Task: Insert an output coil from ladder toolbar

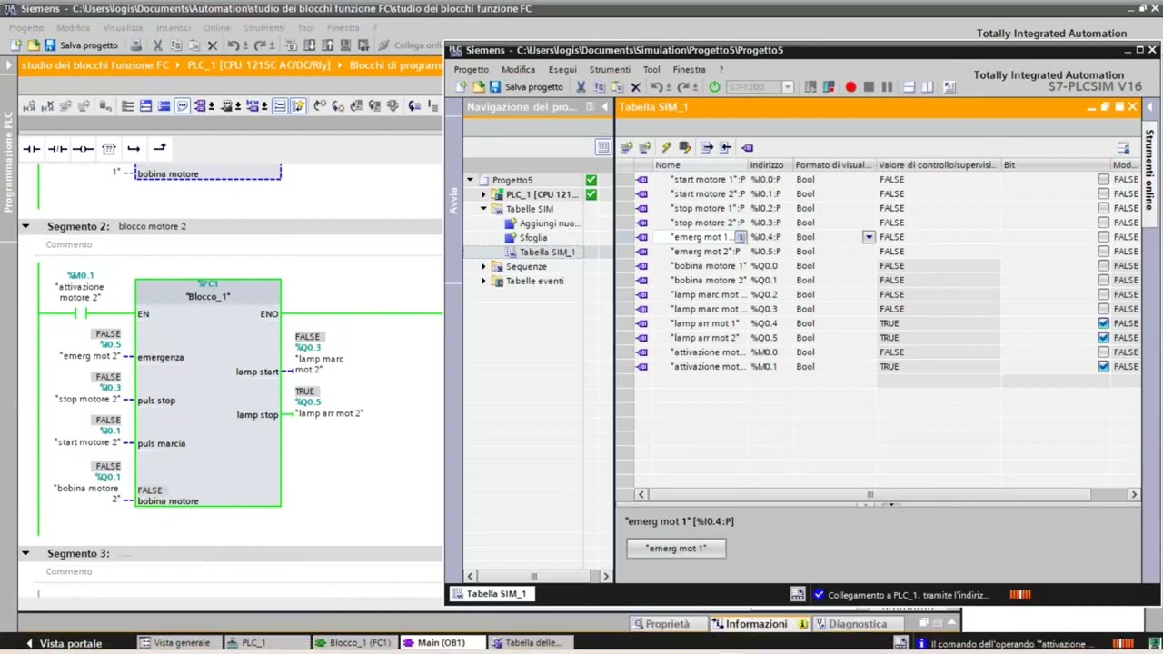Action: tap(83, 148)
